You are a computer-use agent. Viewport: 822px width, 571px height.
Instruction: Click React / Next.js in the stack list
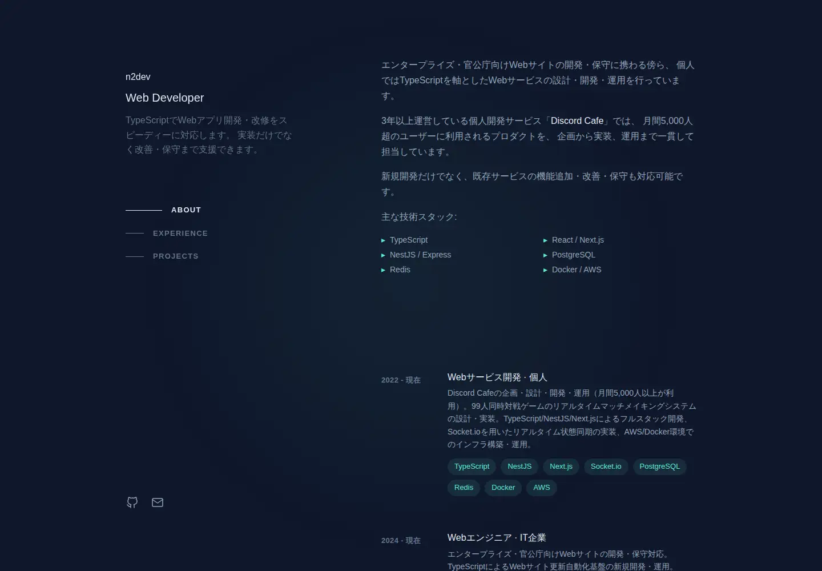578,240
